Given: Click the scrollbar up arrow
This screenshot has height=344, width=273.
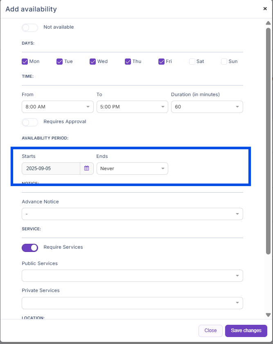Looking at the screenshot, I should 268,23.
